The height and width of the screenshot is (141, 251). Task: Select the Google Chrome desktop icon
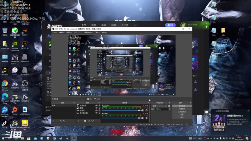click(x=5, y=86)
